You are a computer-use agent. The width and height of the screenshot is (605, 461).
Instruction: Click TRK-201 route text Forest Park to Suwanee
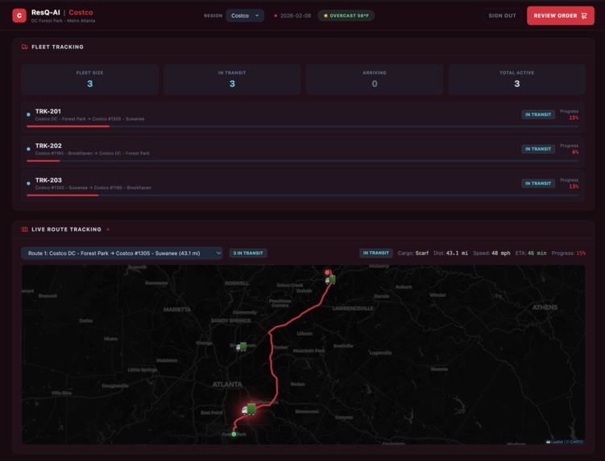coord(89,119)
